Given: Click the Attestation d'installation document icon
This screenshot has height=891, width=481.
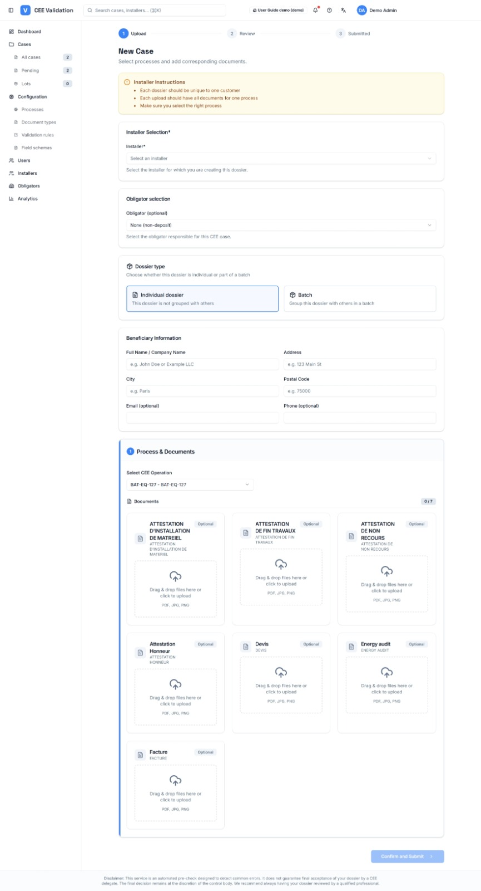Looking at the screenshot, I should [140, 538].
